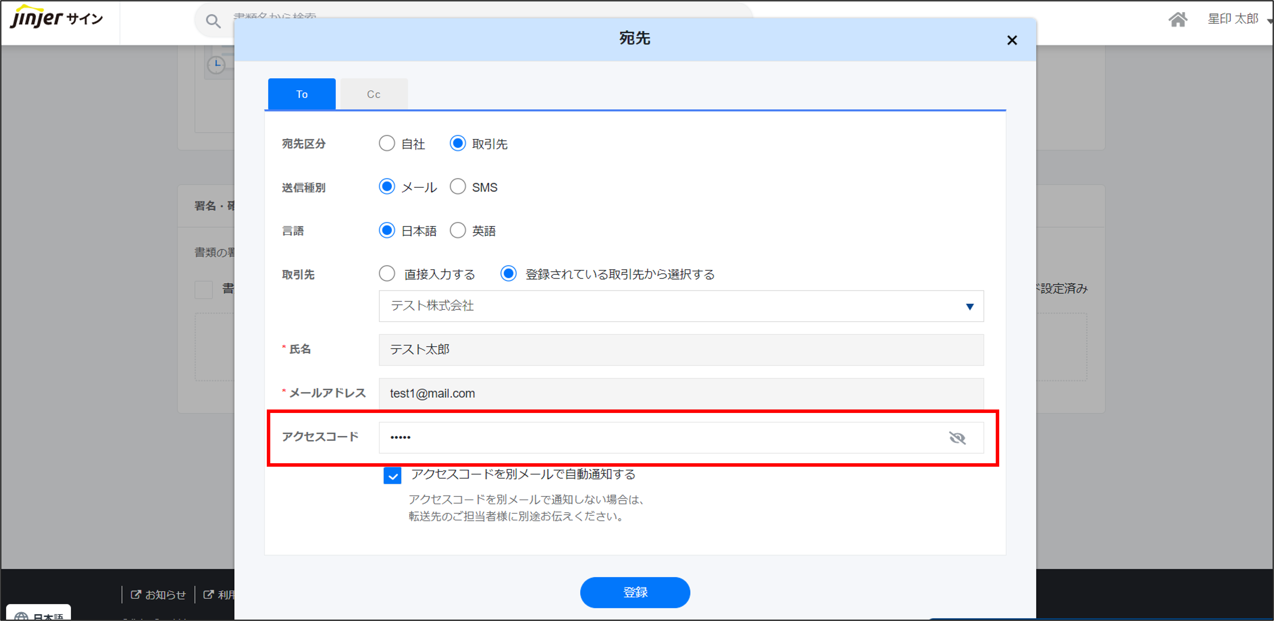Choose 直接入力する option
Image resolution: width=1274 pixels, height=621 pixels.
pos(387,274)
